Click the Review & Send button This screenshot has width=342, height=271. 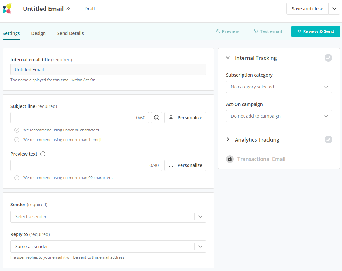click(316, 31)
